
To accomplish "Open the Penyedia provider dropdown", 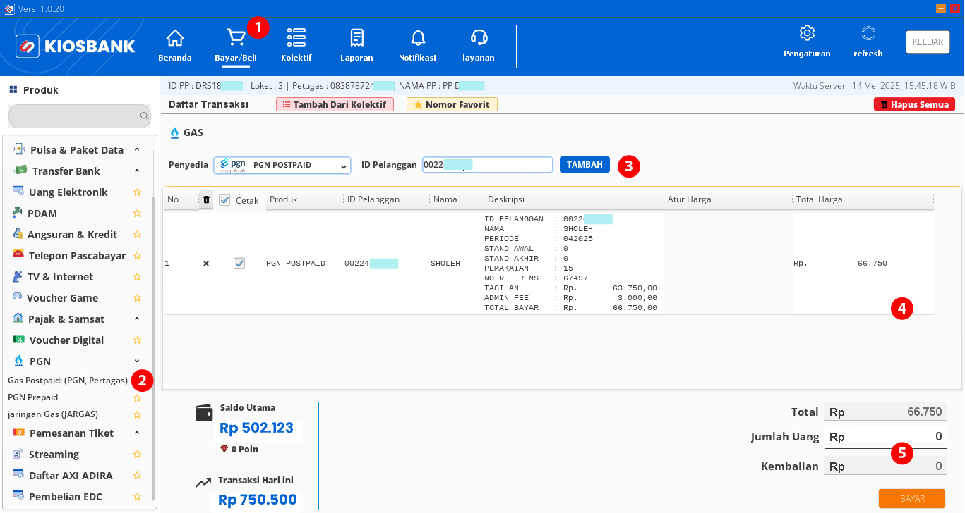I will point(282,164).
